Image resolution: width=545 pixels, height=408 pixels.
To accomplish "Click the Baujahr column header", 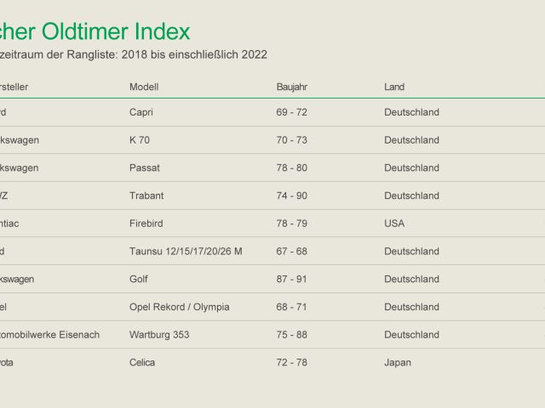I will pyautogui.click(x=292, y=87).
